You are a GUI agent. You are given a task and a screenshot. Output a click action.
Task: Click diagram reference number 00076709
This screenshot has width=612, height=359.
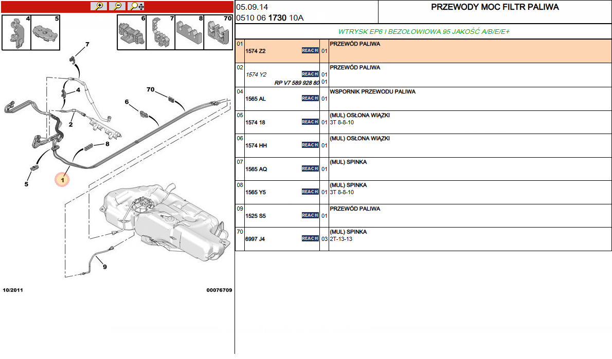[220, 290]
